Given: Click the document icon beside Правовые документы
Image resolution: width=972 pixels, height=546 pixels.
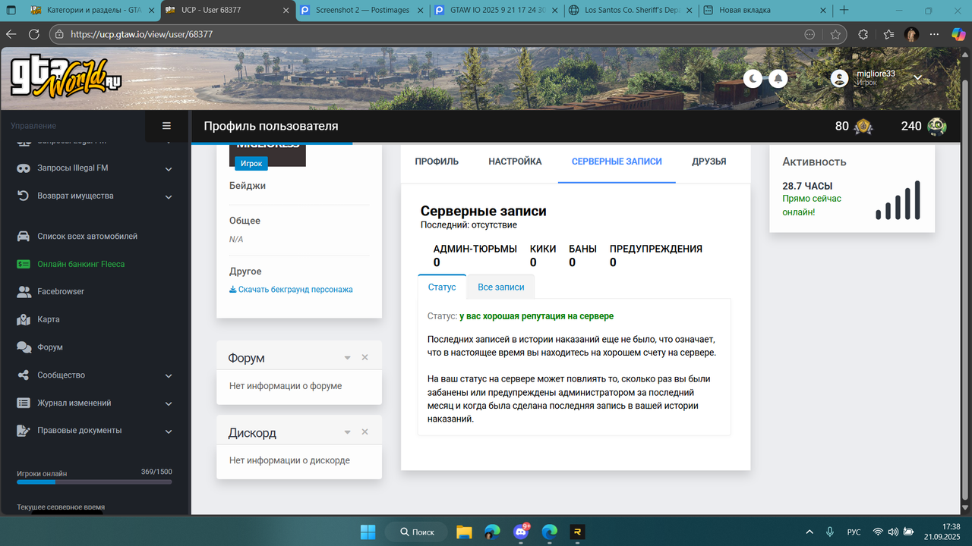Looking at the screenshot, I should pyautogui.click(x=24, y=431).
